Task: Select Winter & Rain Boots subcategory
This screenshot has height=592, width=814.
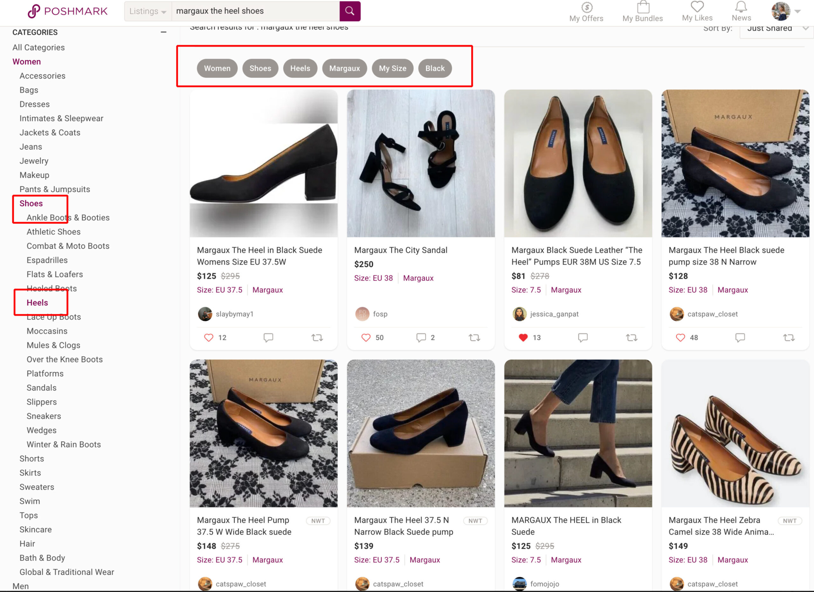Action: [x=64, y=444]
